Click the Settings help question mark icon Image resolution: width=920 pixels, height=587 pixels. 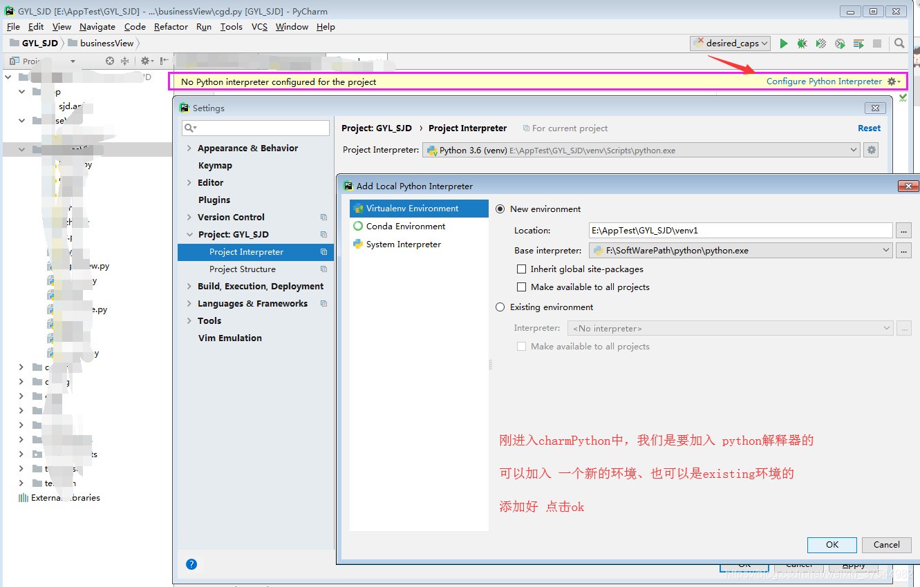coord(191,564)
